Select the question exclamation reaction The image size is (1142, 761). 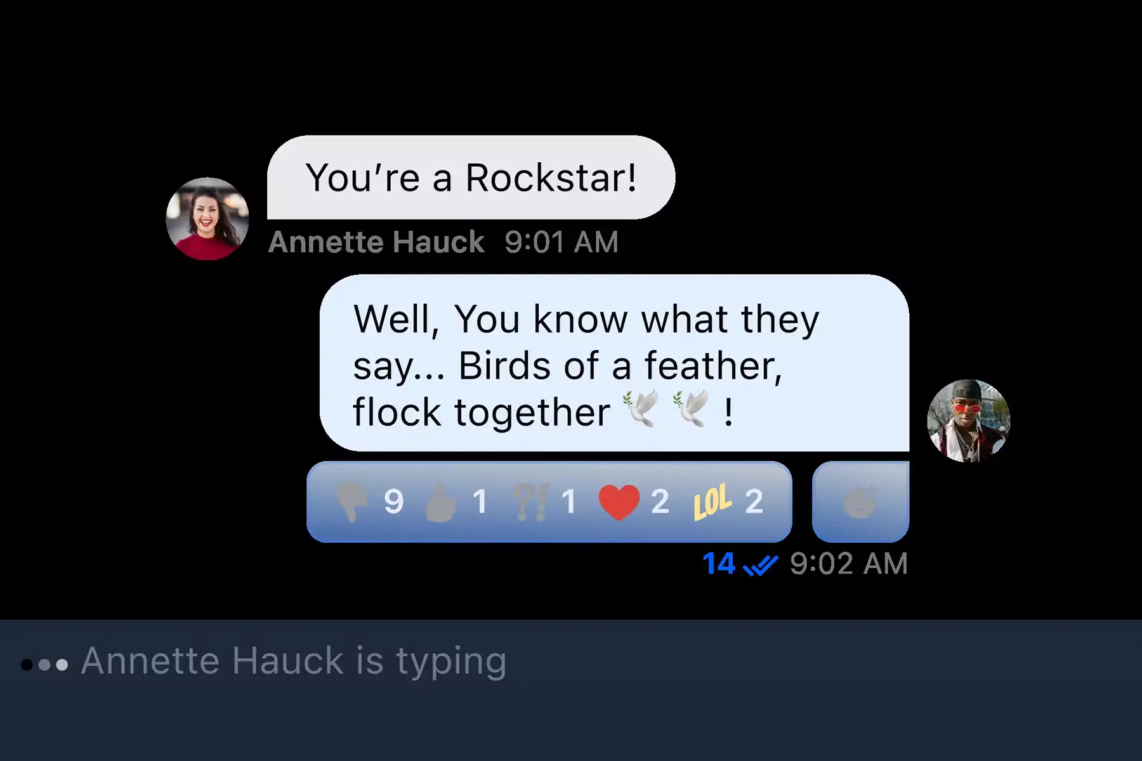(530, 502)
